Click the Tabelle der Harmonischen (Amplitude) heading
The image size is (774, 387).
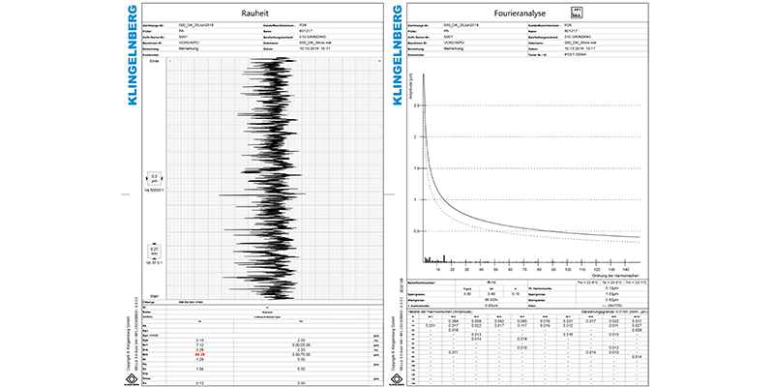click(x=440, y=312)
